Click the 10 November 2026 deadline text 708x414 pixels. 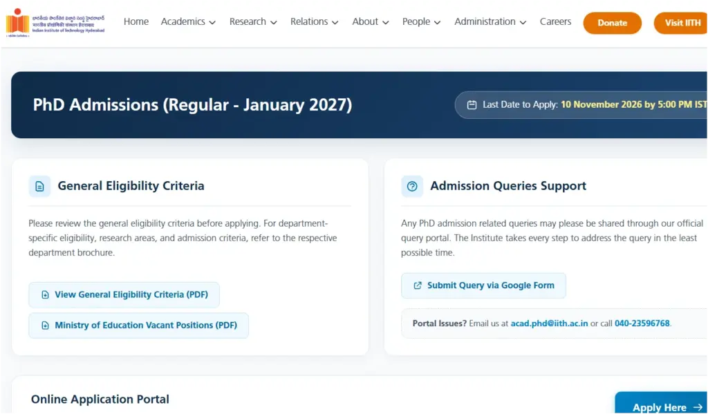634,104
